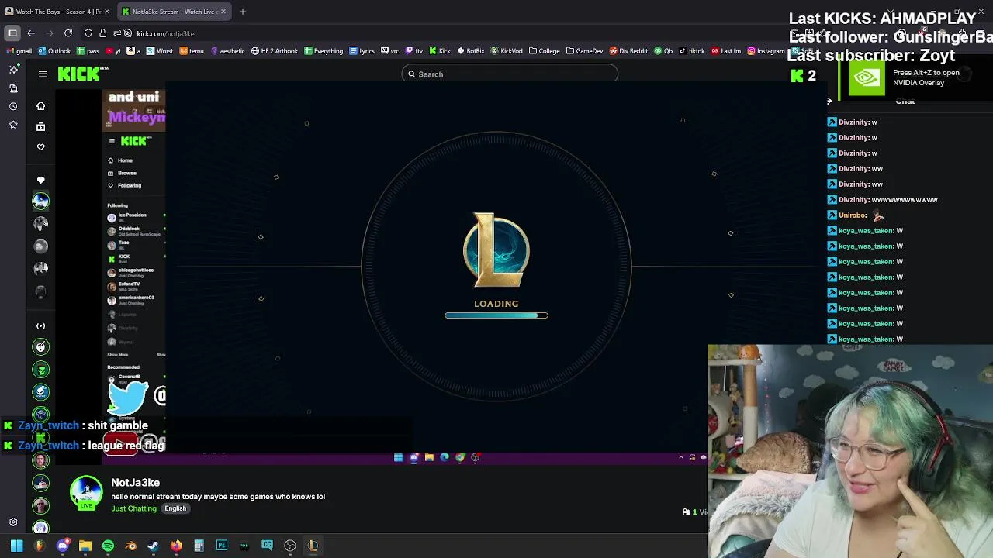Screen dimensions: 993x558
Task: Open browser sidebar settings gear
Action: click(13, 522)
